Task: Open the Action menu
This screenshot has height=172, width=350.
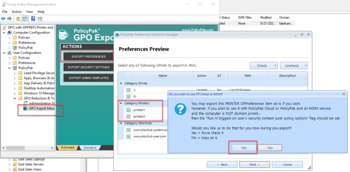Action: (x=17, y=12)
